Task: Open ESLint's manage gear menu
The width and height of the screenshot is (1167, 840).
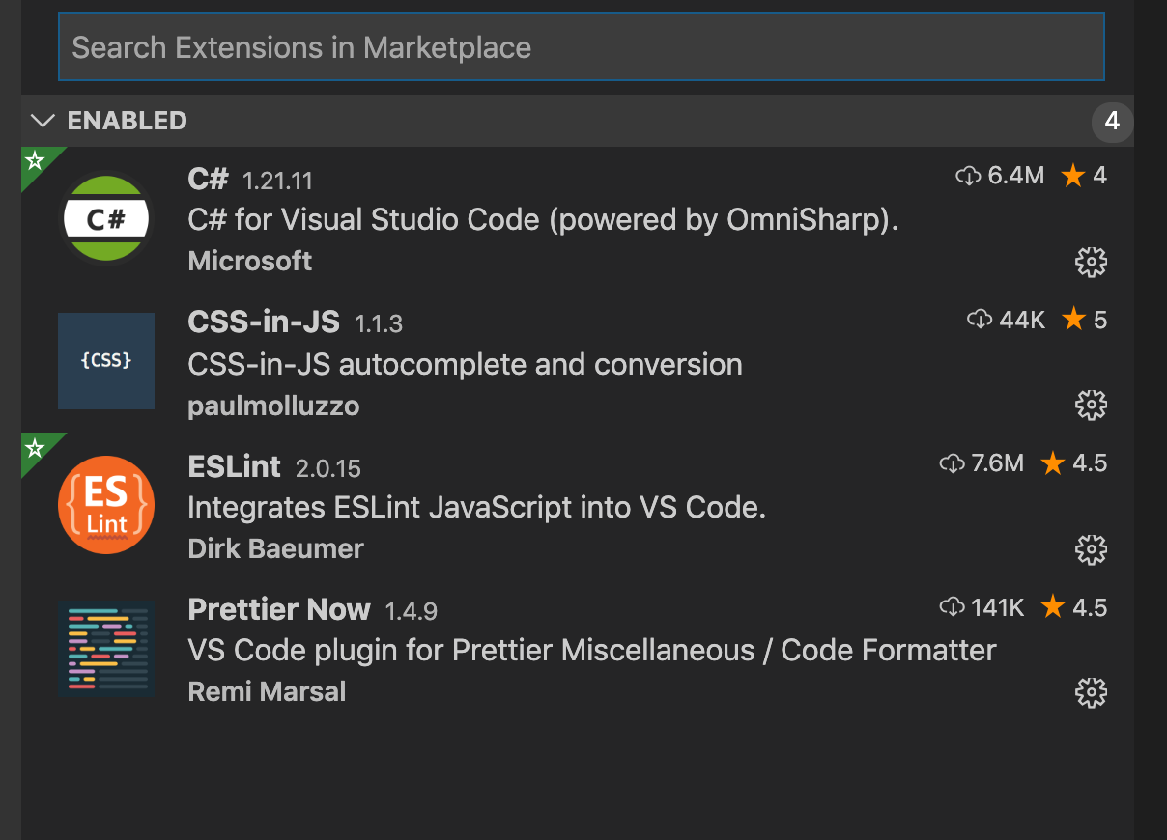Action: pyautogui.click(x=1091, y=549)
